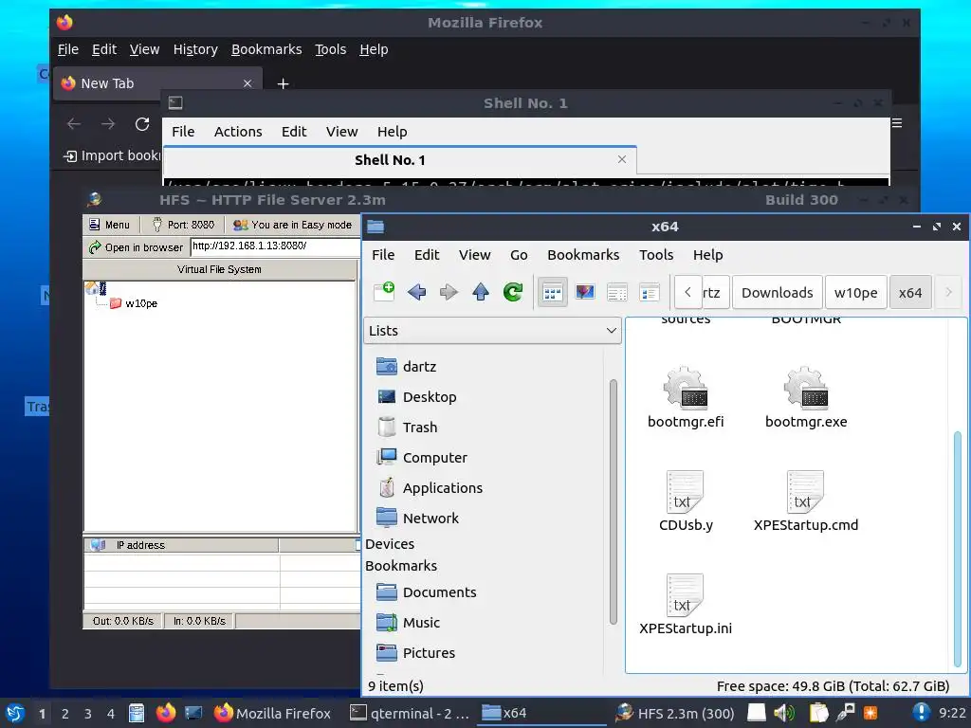Open Trash in the file manager sidebar
The image size is (971, 728).
(x=406, y=428)
